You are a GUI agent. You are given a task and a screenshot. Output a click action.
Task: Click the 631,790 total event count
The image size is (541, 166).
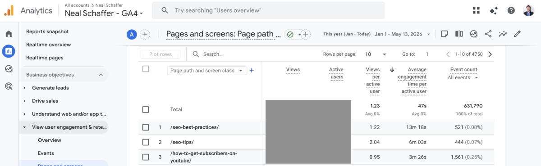473,106
